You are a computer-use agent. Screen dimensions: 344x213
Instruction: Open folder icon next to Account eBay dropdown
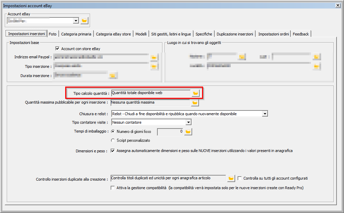85,20
